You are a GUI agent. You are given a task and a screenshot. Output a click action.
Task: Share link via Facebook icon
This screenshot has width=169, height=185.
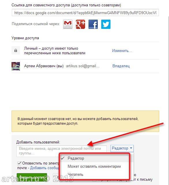[93, 24]
